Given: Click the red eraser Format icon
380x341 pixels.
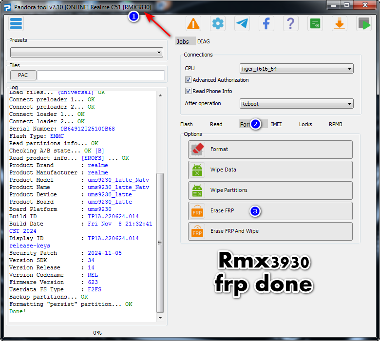Looking at the screenshot, I should click(197, 149).
